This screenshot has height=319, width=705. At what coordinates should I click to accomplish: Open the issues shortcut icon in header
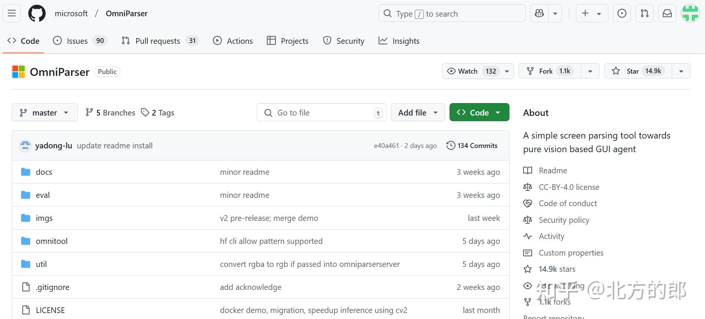point(622,14)
